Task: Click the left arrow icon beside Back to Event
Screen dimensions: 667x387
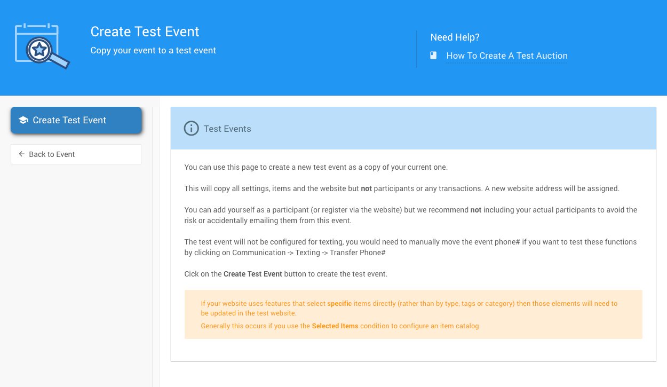Action: (x=22, y=154)
